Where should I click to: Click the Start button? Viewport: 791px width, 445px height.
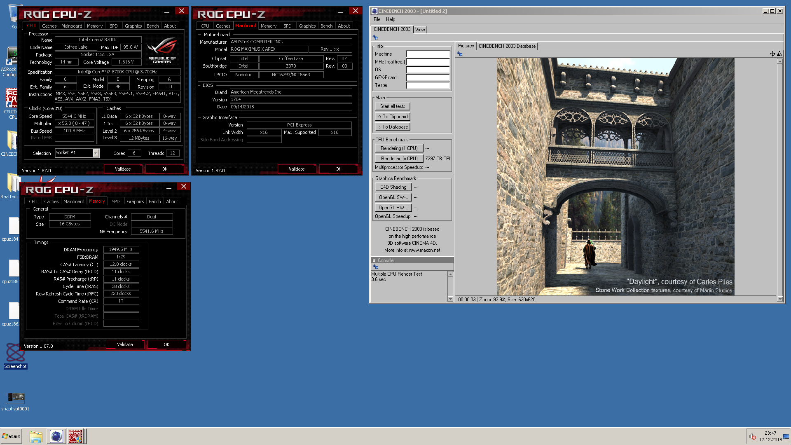point(11,436)
